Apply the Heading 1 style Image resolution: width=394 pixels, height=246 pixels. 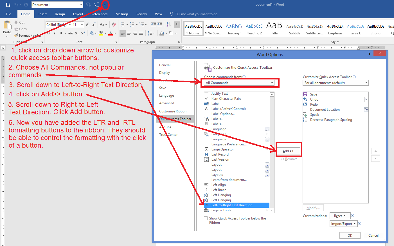pyautogui.click(x=234, y=29)
